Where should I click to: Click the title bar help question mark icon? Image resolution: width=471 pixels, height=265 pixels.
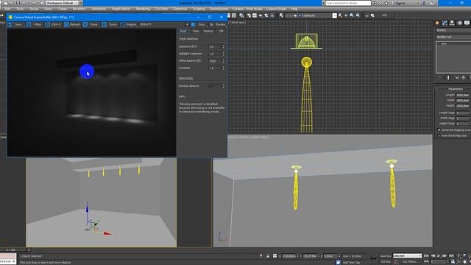pos(432,3)
